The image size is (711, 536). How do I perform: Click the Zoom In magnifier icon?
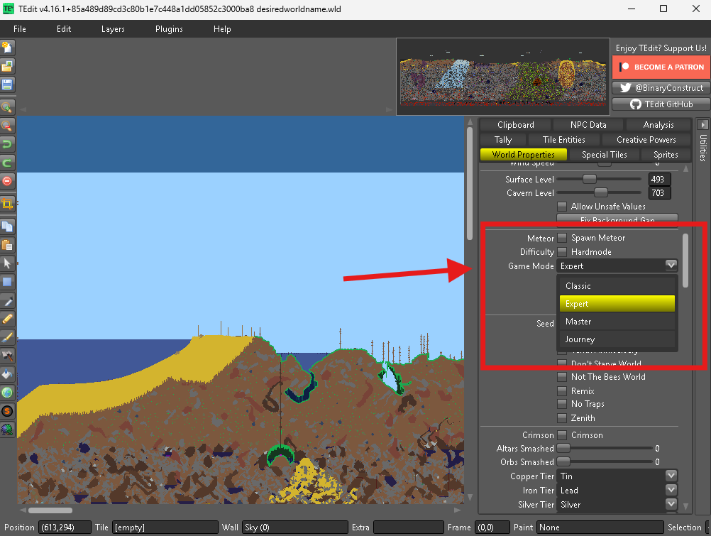[x=7, y=107]
